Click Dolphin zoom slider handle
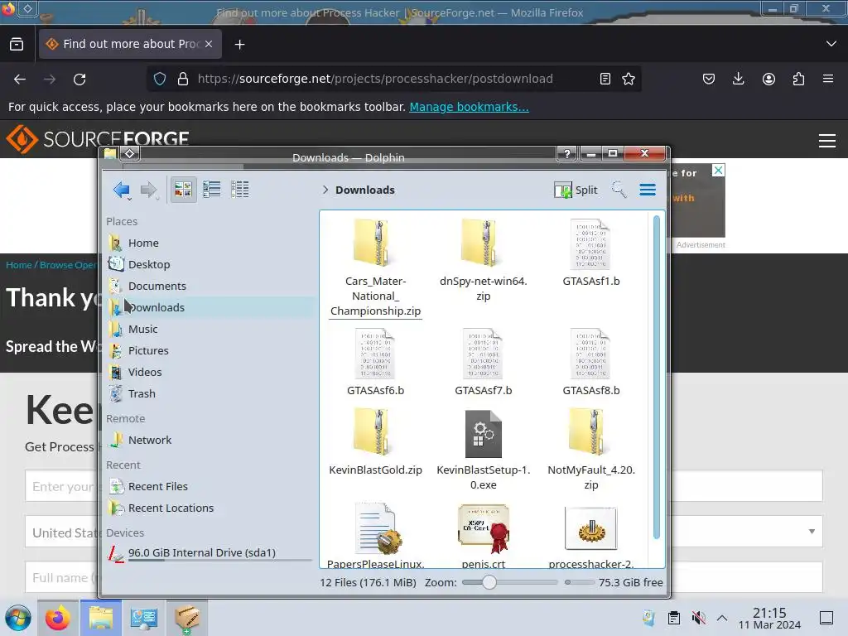The height and width of the screenshot is (636, 848). pyautogui.click(x=489, y=582)
